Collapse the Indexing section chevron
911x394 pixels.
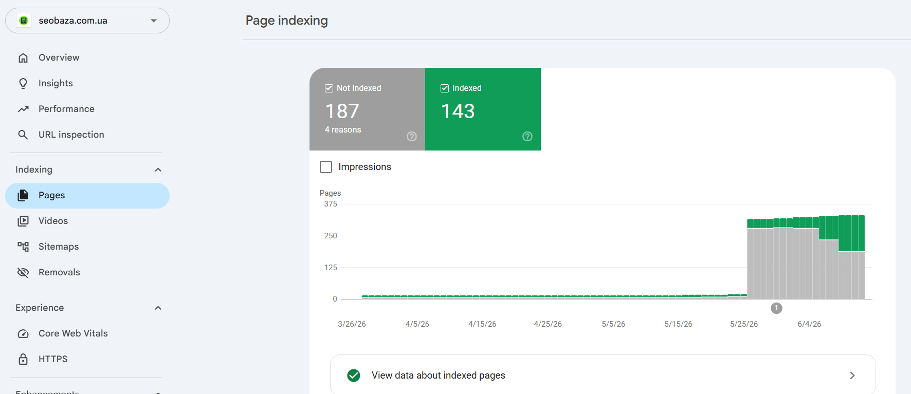point(158,170)
